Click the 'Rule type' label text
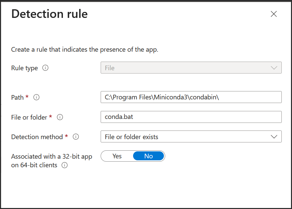 point(24,68)
